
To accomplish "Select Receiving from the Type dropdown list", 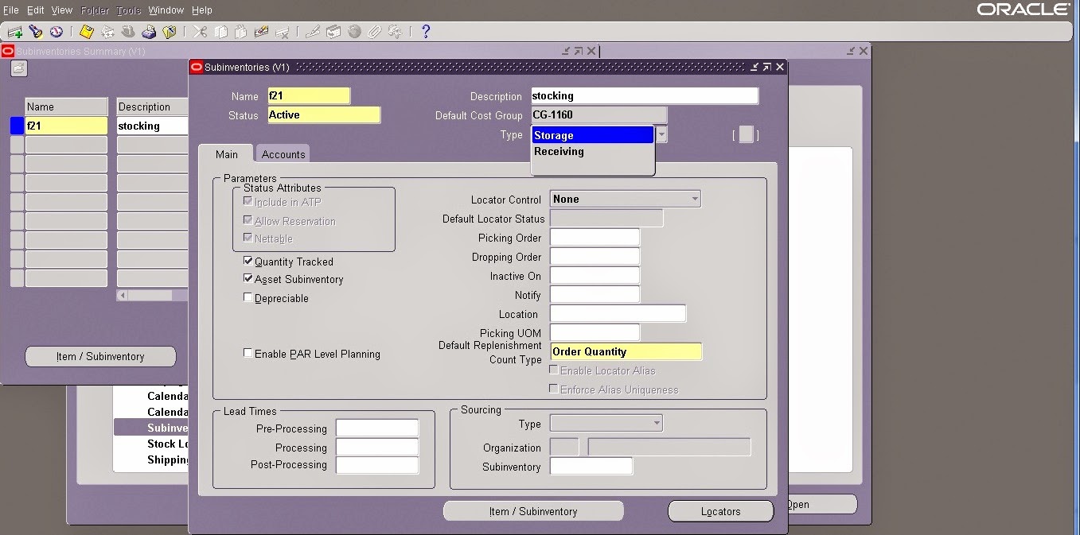I will [559, 151].
